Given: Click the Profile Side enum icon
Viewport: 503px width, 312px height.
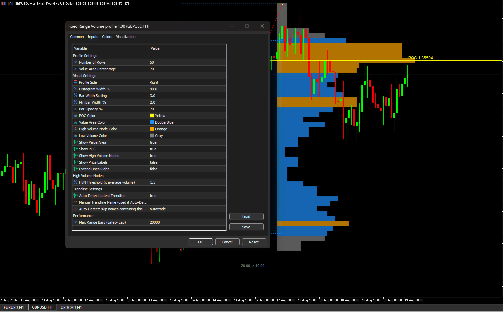Looking at the screenshot, I should (x=75, y=82).
